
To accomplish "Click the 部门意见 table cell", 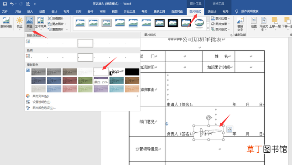I will 147,122.
